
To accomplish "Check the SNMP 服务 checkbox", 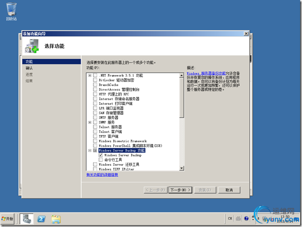I will (95, 122).
